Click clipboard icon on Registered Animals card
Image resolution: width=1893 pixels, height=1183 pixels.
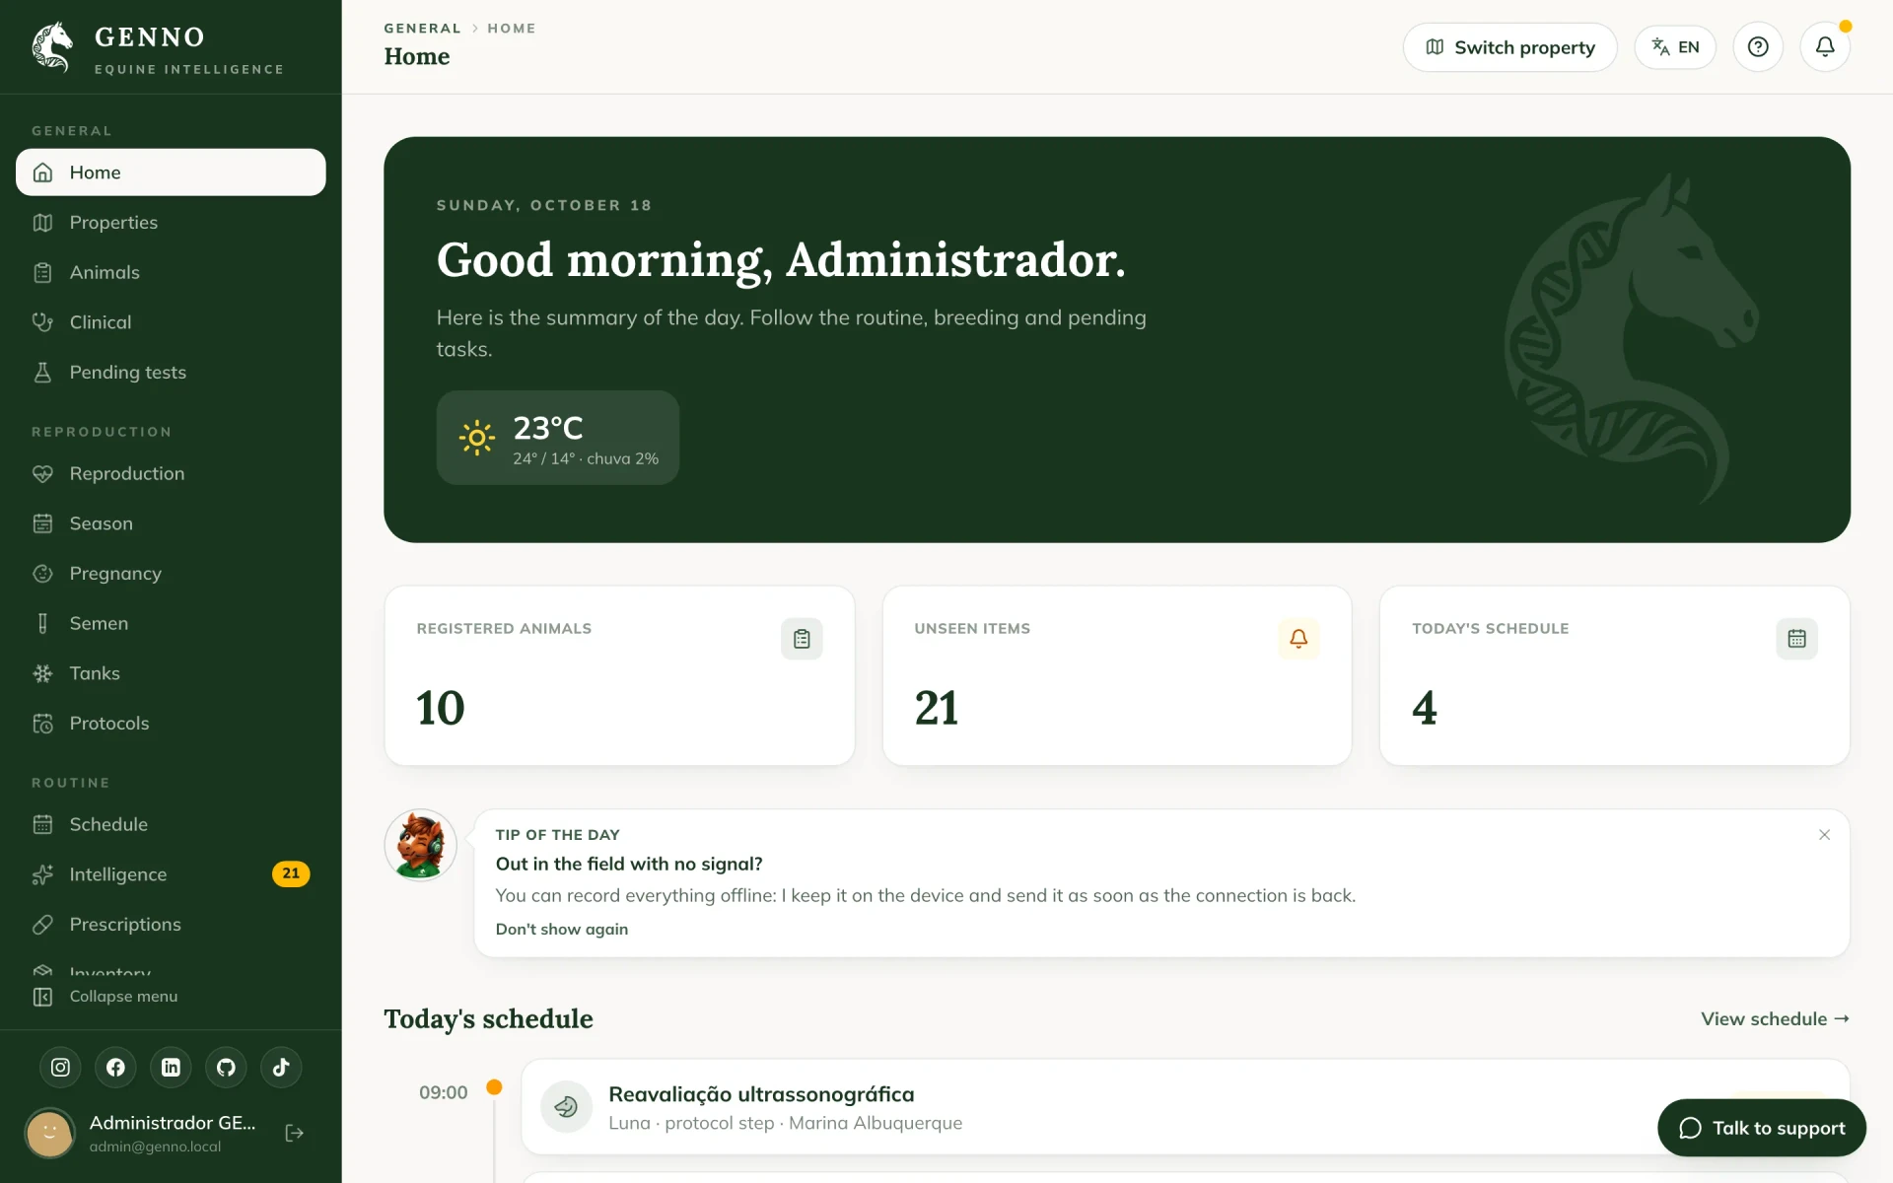(802, 639)
